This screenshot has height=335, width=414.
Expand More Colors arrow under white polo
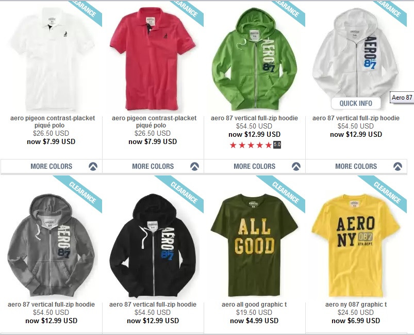pyautogui.click(x=93, y=166)
